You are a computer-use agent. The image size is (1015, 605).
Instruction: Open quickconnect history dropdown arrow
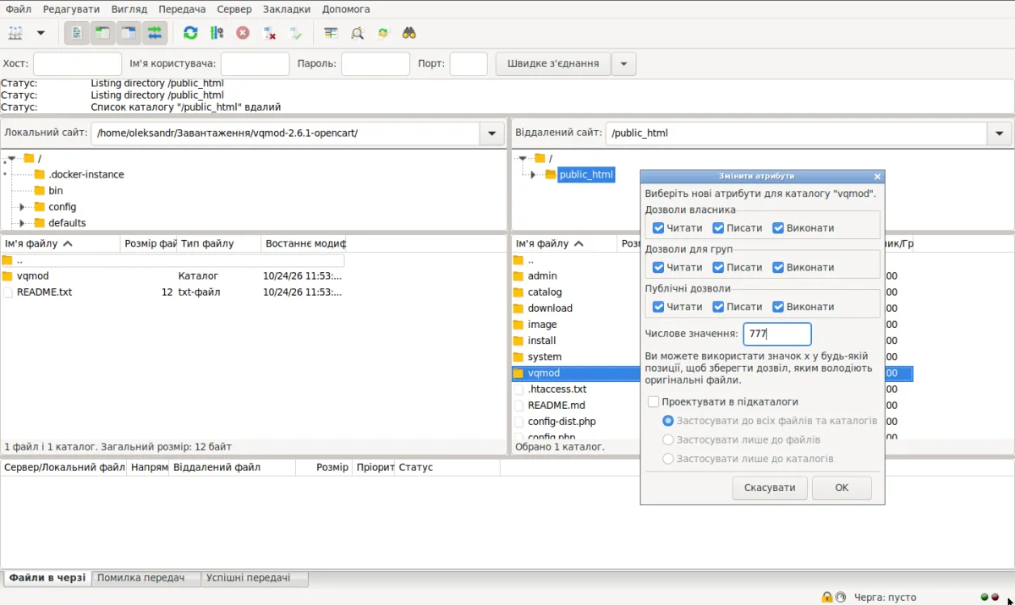624,63
